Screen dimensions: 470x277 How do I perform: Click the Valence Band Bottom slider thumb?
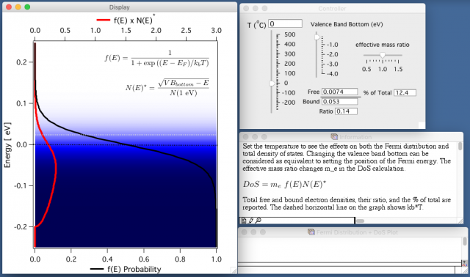(x=317, y=37)
